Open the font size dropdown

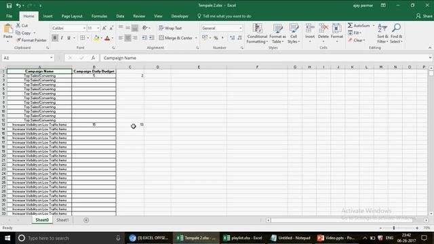[98, 28]
